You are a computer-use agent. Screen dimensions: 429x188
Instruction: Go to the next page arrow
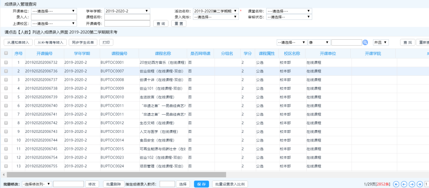412,184
